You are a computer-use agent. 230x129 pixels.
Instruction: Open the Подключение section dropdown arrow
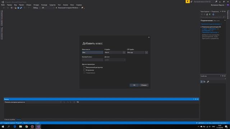click(x=225, y=20)
